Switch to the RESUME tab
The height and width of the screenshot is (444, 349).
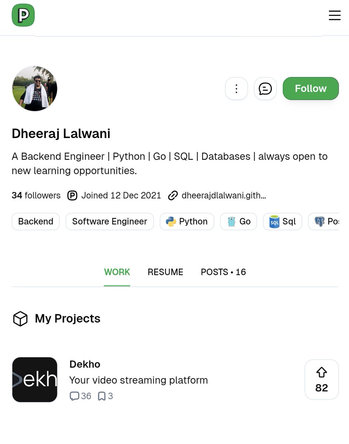[x=165, y=272]
